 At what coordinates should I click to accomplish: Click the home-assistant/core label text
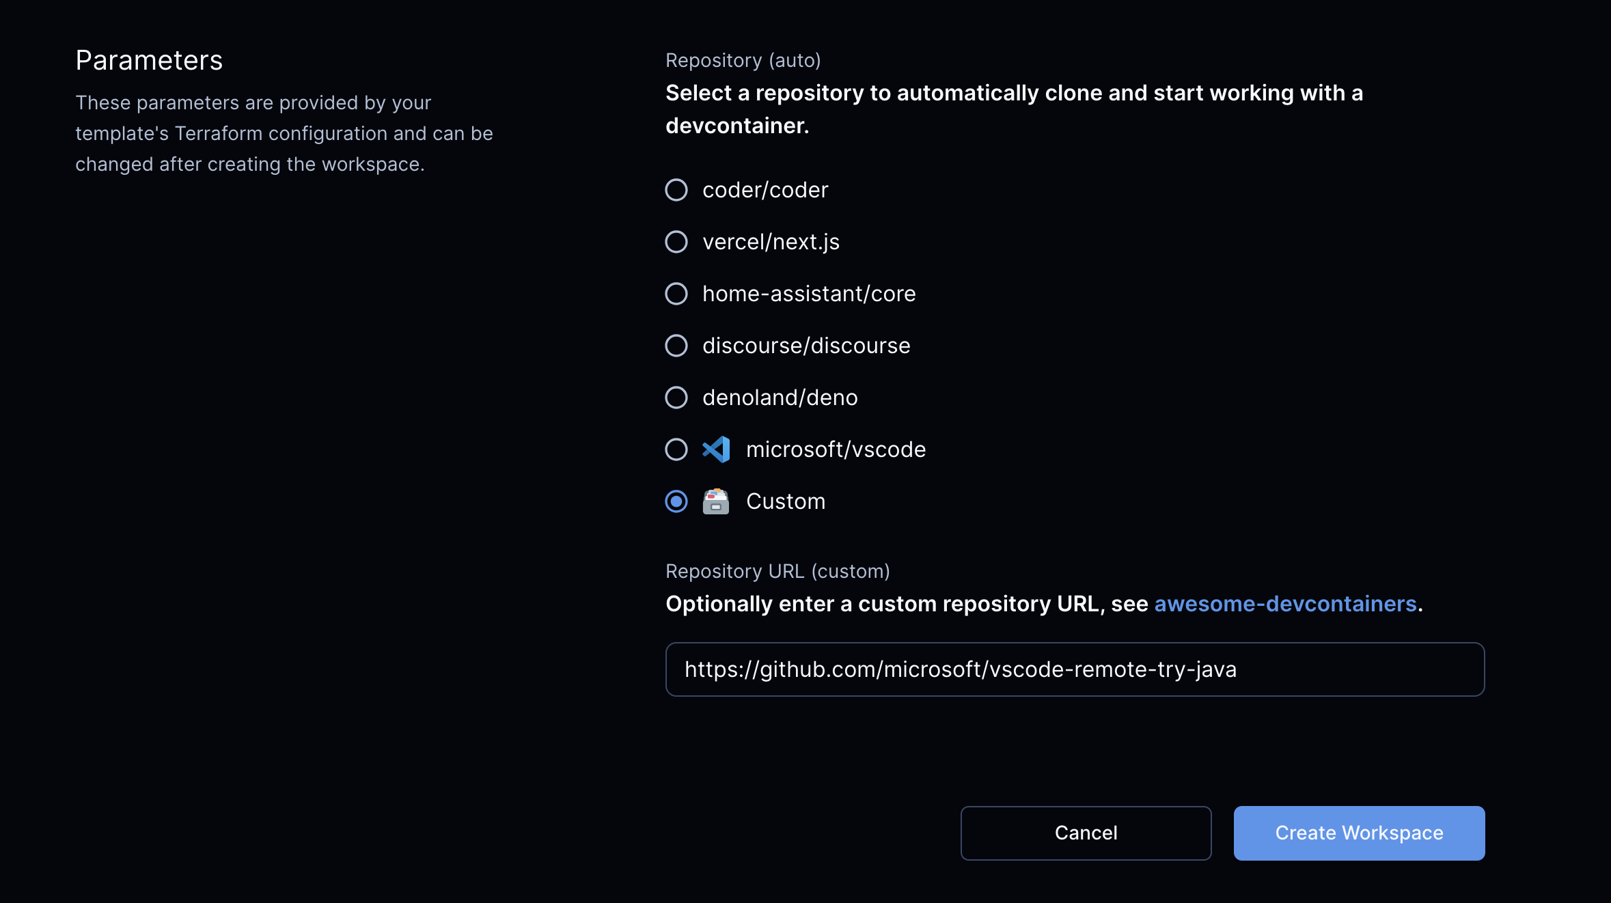point(809,294)
